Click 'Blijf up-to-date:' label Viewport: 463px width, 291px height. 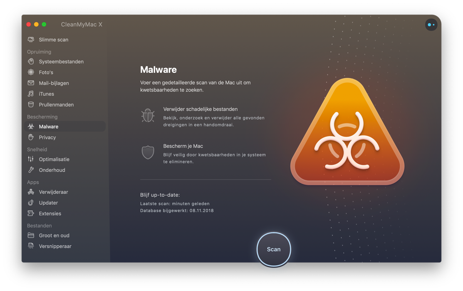click(x=160, y=195)
